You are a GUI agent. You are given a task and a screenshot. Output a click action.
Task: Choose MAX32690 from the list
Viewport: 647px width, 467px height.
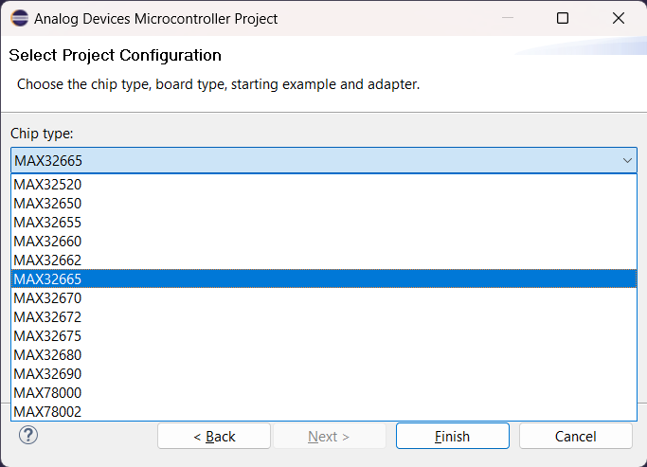(324, 374)
